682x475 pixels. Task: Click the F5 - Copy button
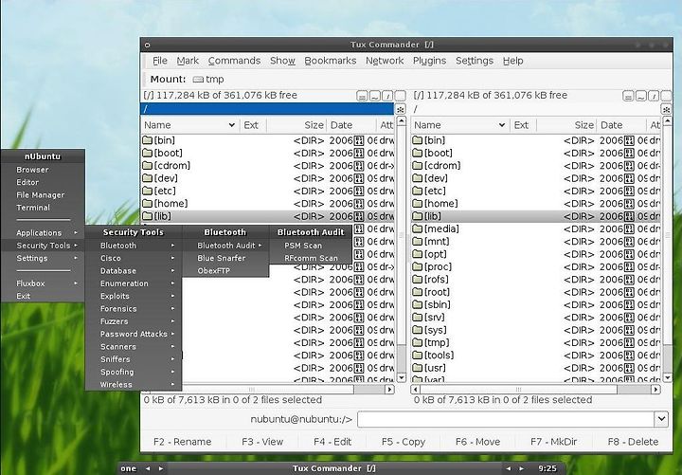point(404,442)
